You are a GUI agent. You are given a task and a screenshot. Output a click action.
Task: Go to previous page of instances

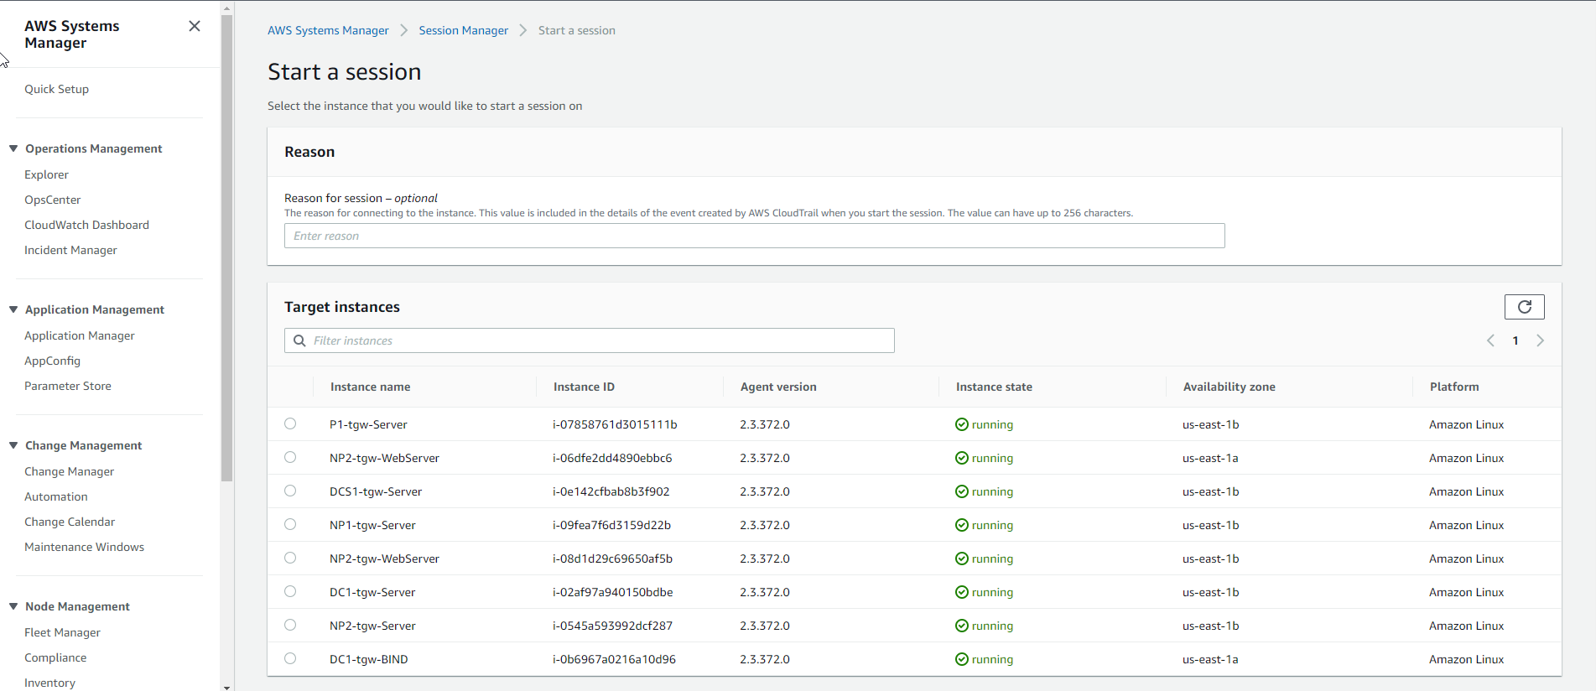(1490, 340)
